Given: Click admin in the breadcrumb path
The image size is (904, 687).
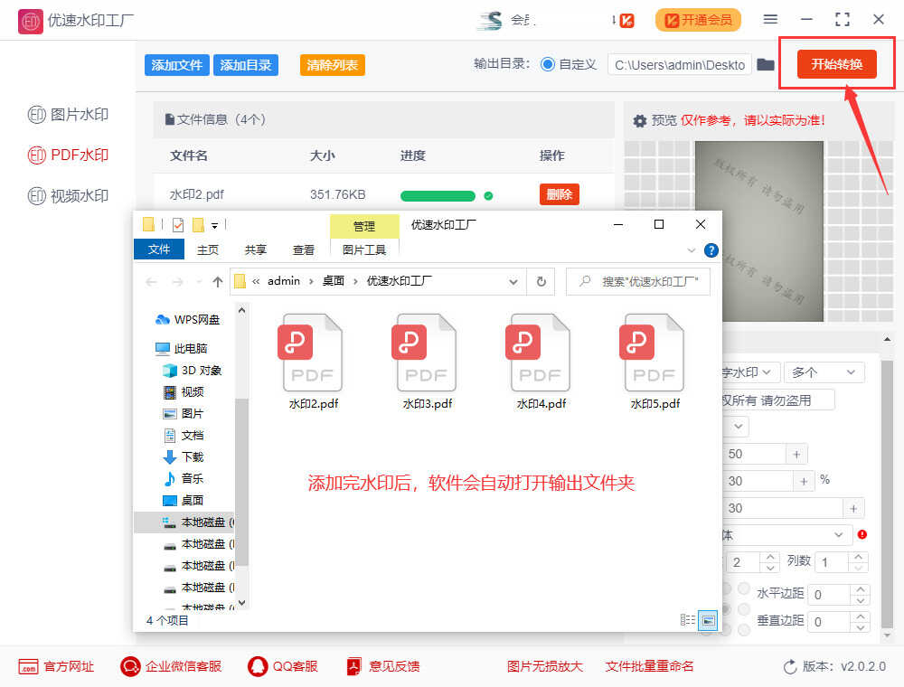Looking at the screenshot, I should tap(284, 281).
